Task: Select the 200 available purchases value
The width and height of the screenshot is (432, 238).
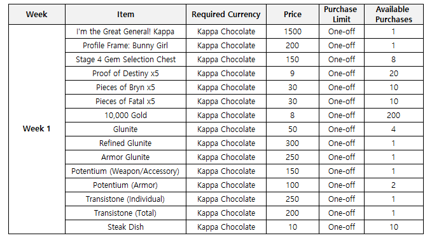Action: point(394,115)
